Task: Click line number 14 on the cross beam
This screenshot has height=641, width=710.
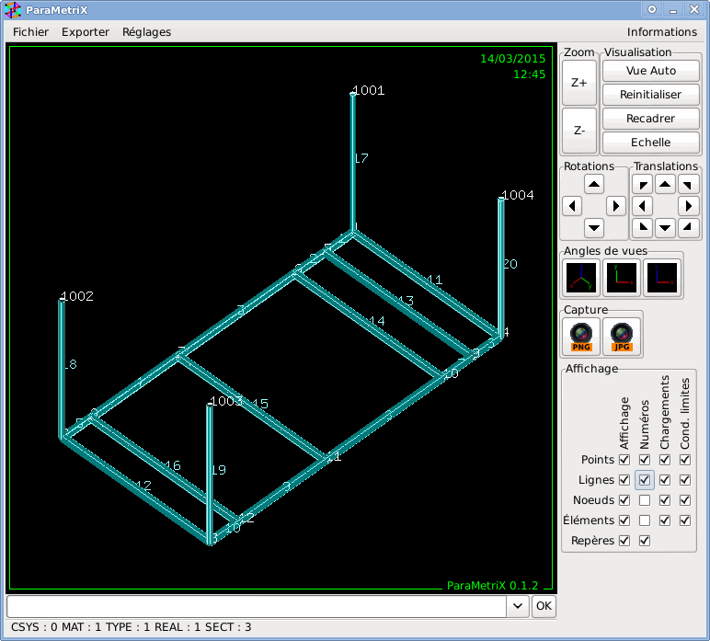Action: (x=377, y=321)
